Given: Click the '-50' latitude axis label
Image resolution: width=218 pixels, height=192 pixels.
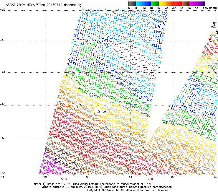Looking at the screenshot, I should click(3, 173).
